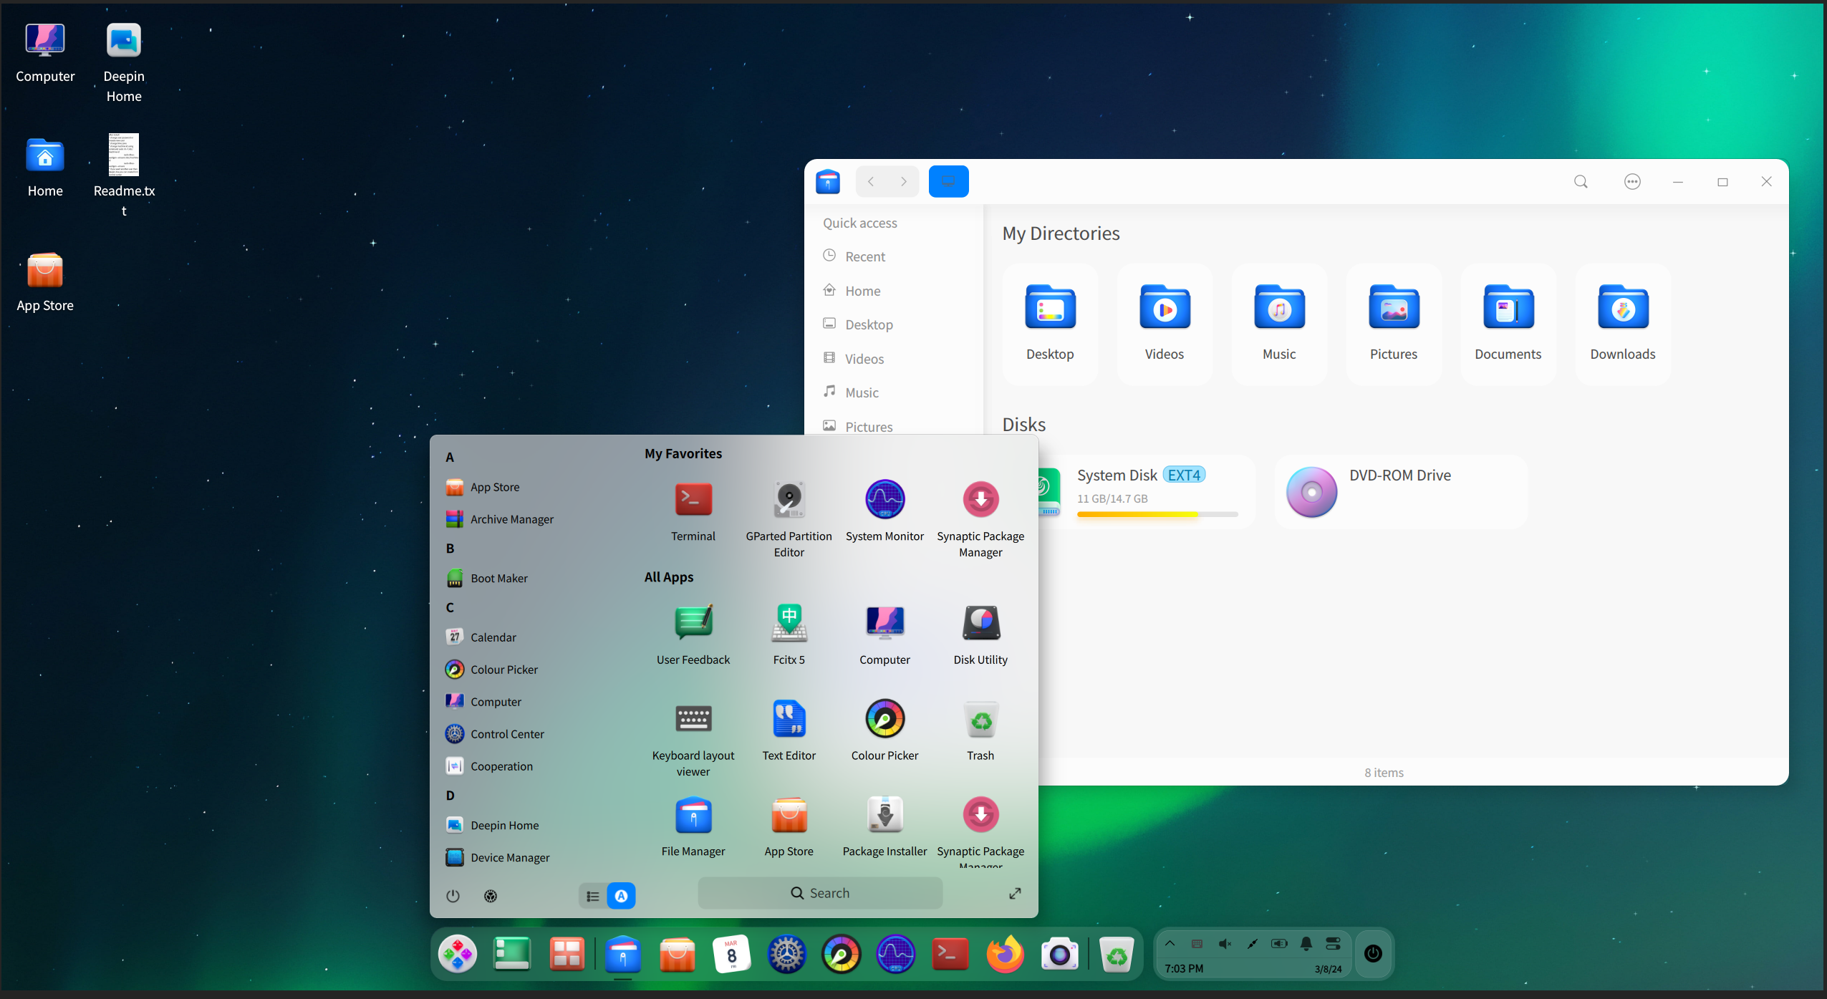The width and height of the screenshot is (1827, 999).
Task: Click the launcher Search field
Action: pyautogui.click(x=820, y=893)
